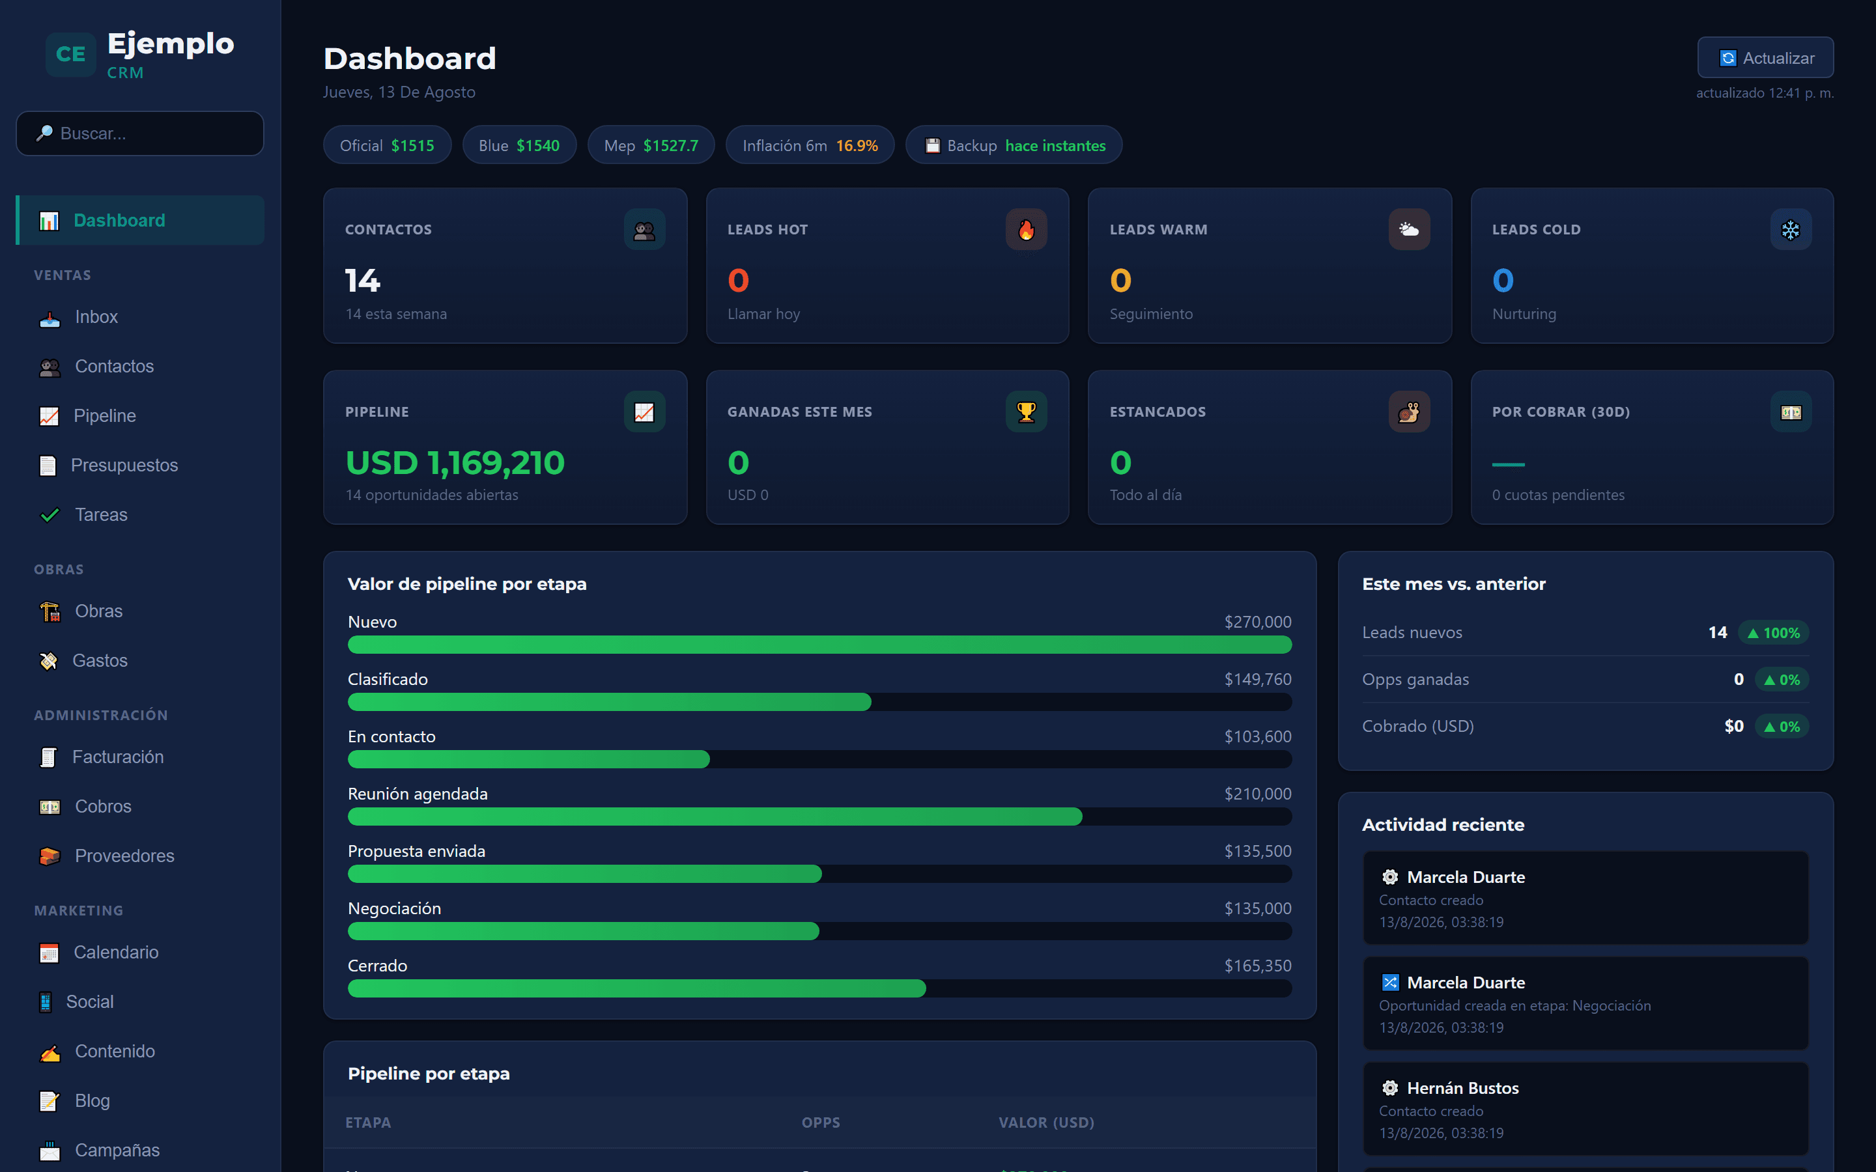This screenshot has height=1172, width=1876.
Task: Go to Contactos in the sidebar
Action: click(140, 367)
